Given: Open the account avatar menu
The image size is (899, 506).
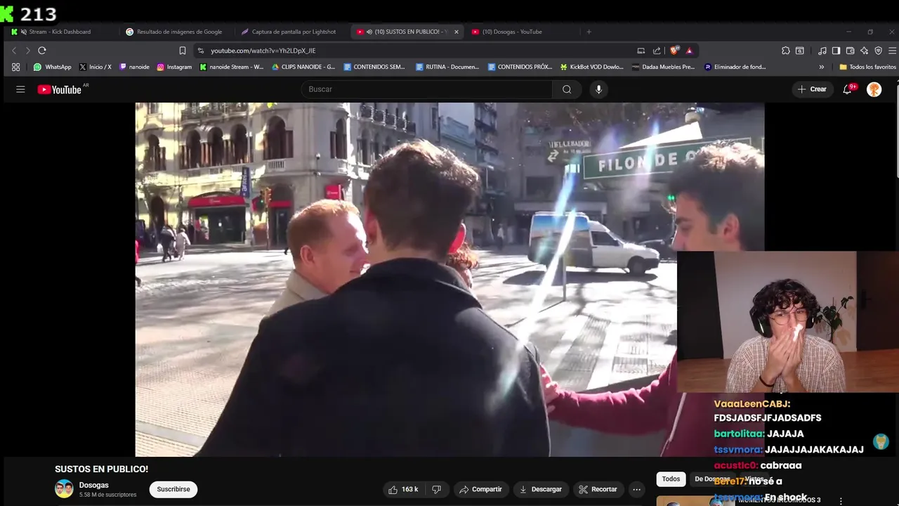Looking at the screenshot, I should [874, 89].
